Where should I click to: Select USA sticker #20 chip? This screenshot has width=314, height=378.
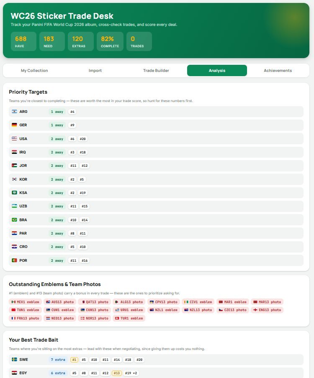[83, 139]
